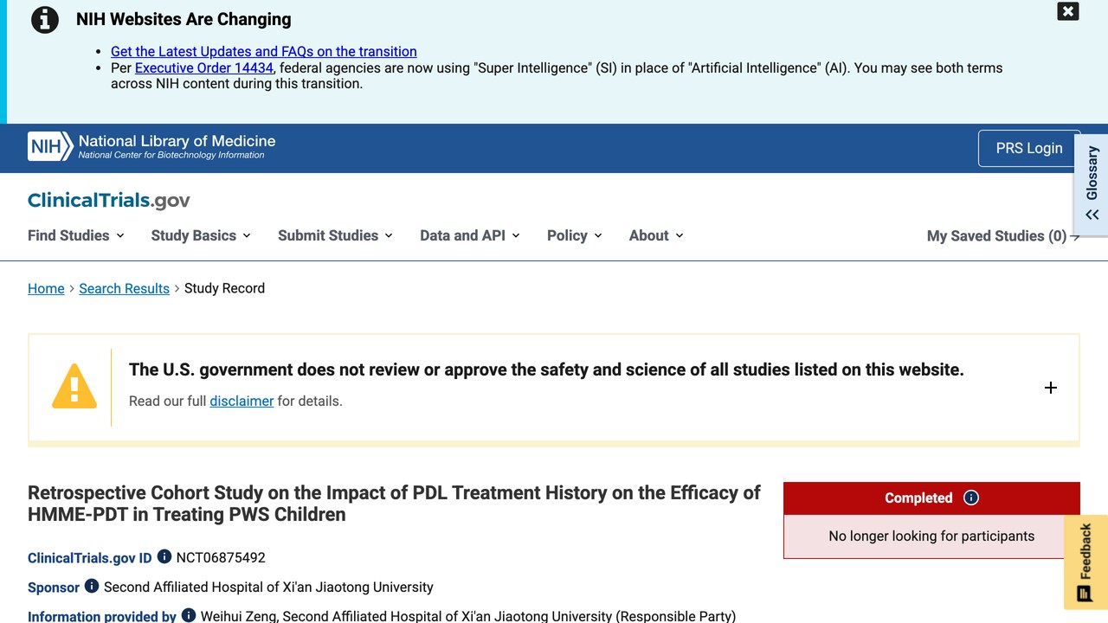Click the info icon beside ClinicalTrials.gov ID
Viewport: 1108px width, 623px height.
click(x=164, y=557)
